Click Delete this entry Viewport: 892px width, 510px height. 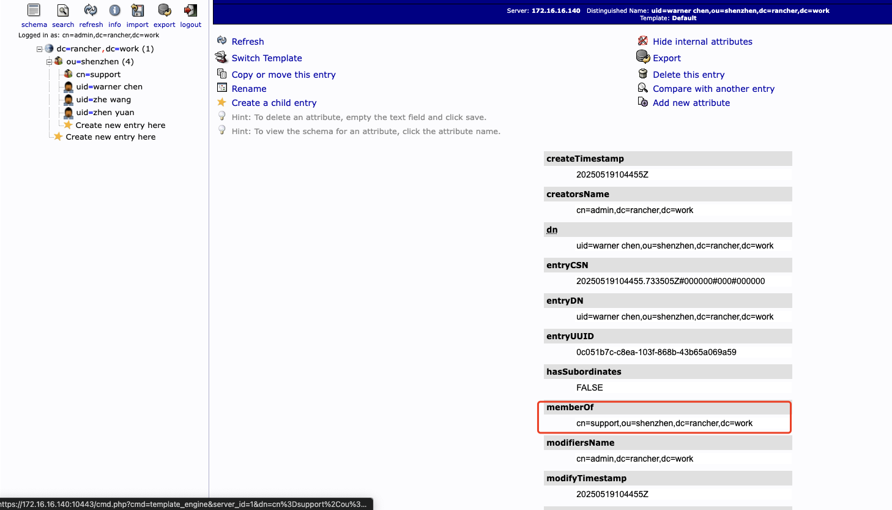(x=689, y=74)
